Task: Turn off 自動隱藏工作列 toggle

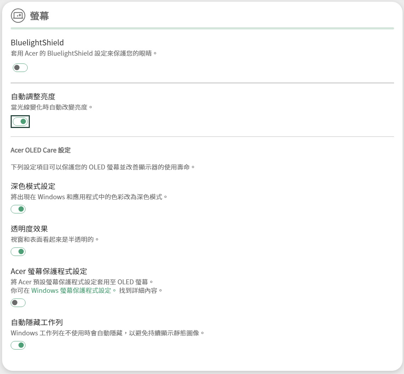Action: tap(18, 345)
